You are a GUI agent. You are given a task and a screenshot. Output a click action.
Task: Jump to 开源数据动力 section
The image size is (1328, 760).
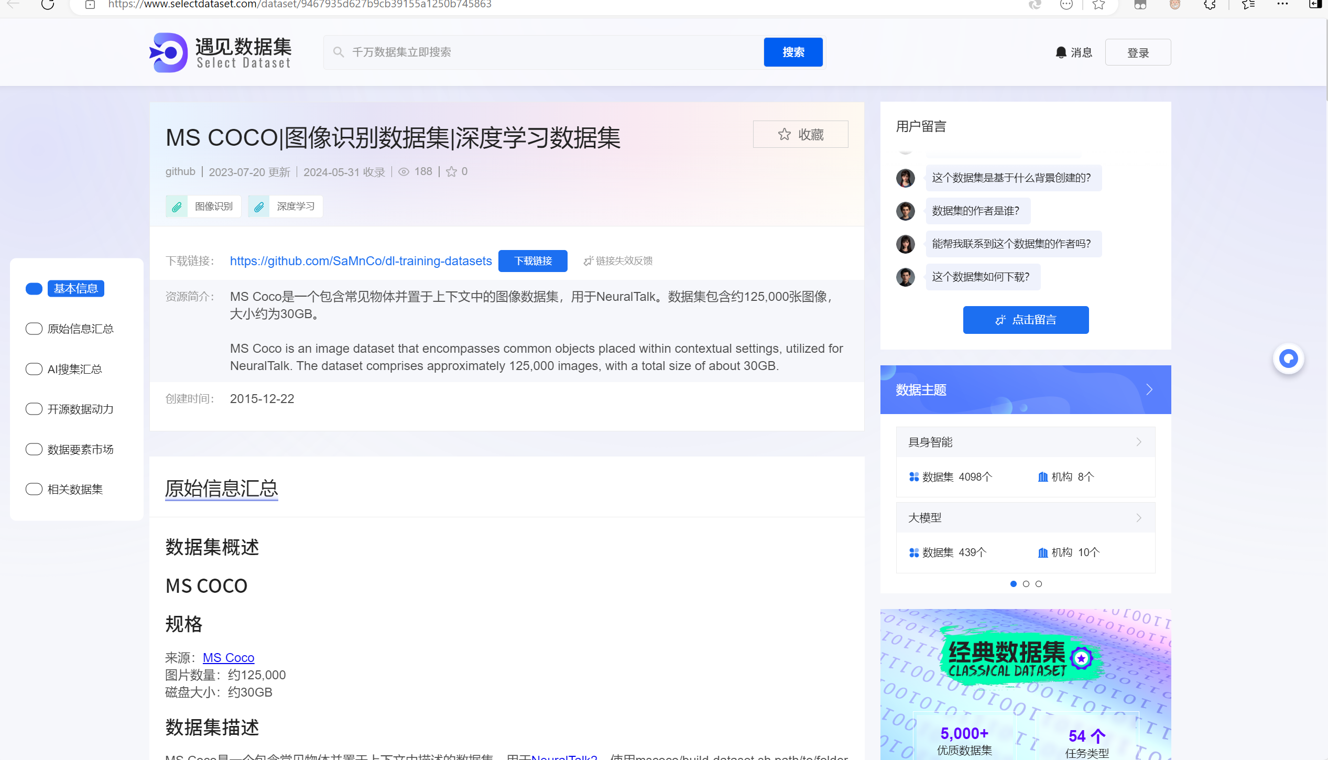[x=80, y=409]
